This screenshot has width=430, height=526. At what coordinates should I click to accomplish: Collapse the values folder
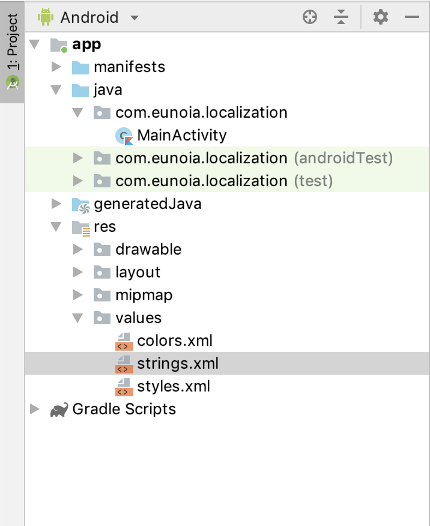(78, 318)
